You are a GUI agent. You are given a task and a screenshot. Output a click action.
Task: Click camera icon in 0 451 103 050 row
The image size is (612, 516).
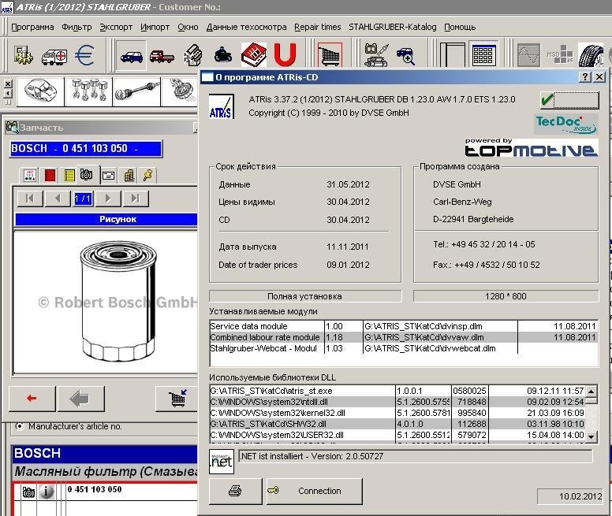tap(28, 492)
